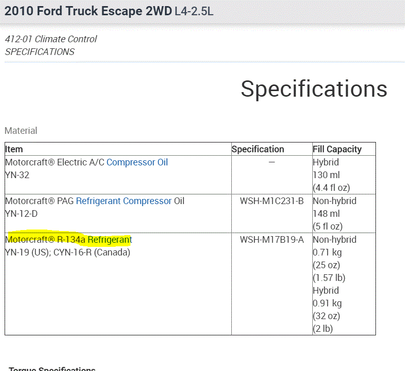Click the highlighted R-134a Refrigerant link
This screenshot has width=405, height=371.
[x=110, y=240]
